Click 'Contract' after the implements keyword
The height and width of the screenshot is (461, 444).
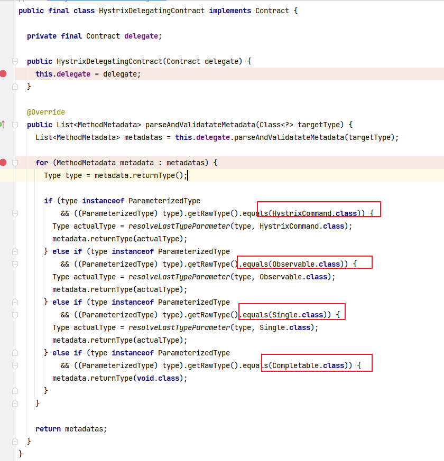pos(272,11)
